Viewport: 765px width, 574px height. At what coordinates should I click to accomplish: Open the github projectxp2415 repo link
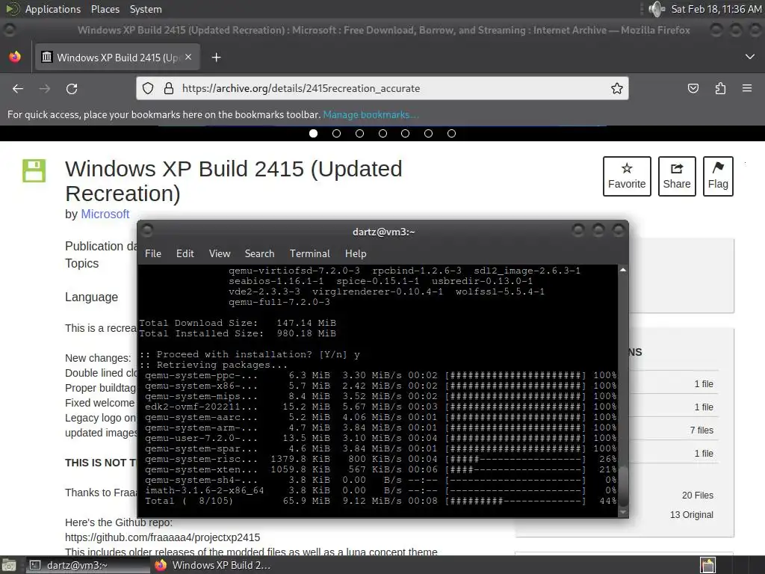[162, 537]
